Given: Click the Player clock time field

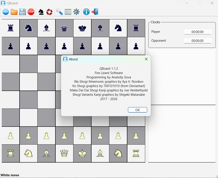Looking at the screenshot, I should tap(198, 32).
